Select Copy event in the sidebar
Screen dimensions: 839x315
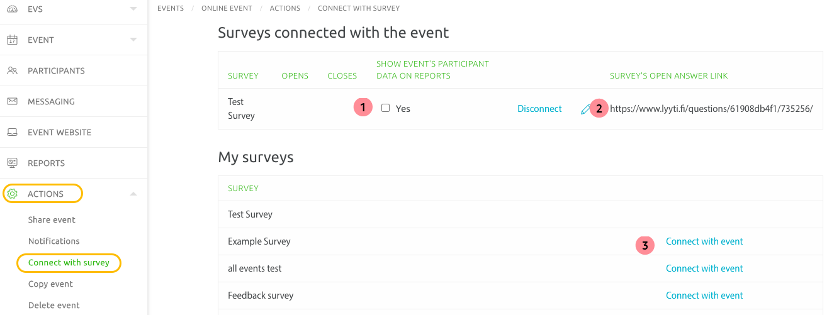click(50, 284)
